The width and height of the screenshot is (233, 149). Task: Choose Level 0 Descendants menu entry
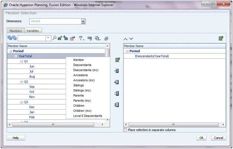pos(88,116)
